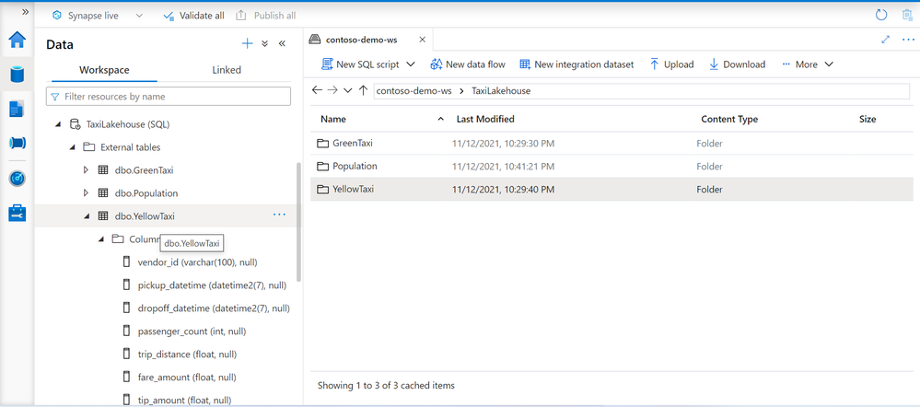The width and height of the screenshot is (920, 407).
Task: Select the trip_distance column
Action: point(187,355)
